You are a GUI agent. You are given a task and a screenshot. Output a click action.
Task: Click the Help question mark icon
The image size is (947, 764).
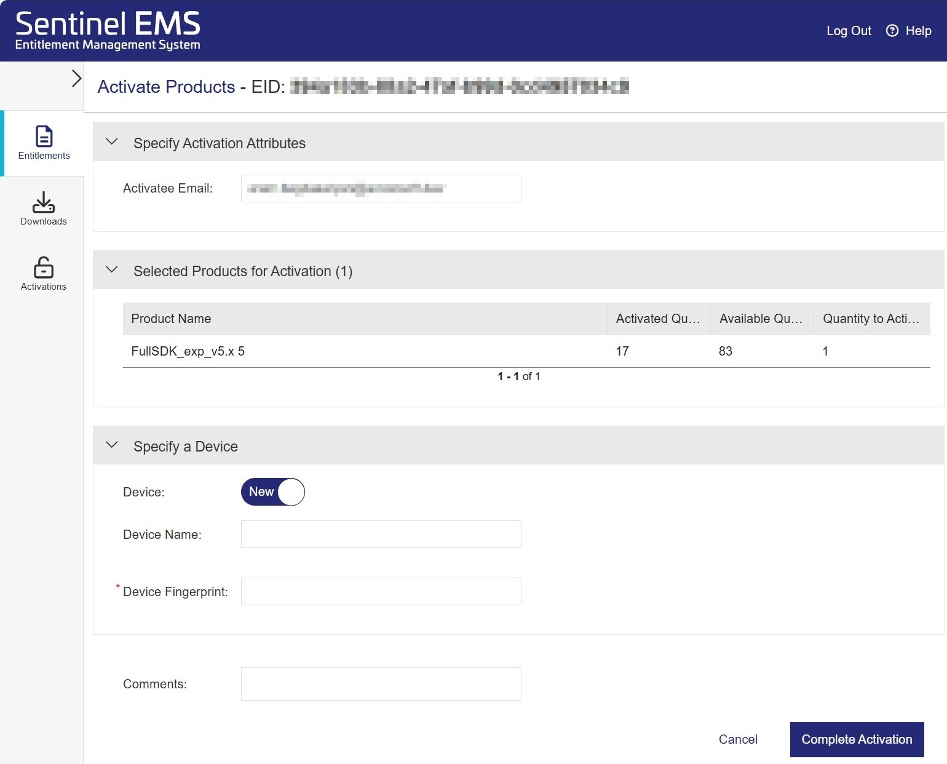(x=892, y=31)
